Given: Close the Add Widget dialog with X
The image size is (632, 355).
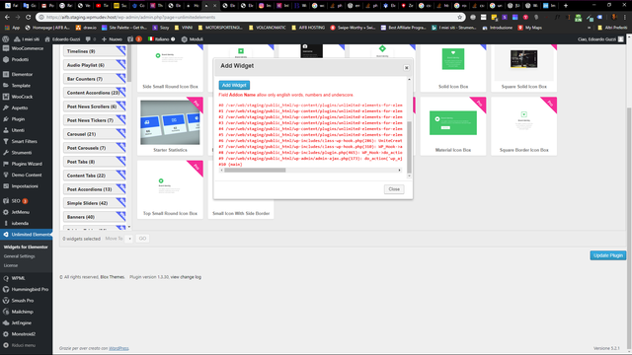Looking at the screenshot, I should [406, 68].
